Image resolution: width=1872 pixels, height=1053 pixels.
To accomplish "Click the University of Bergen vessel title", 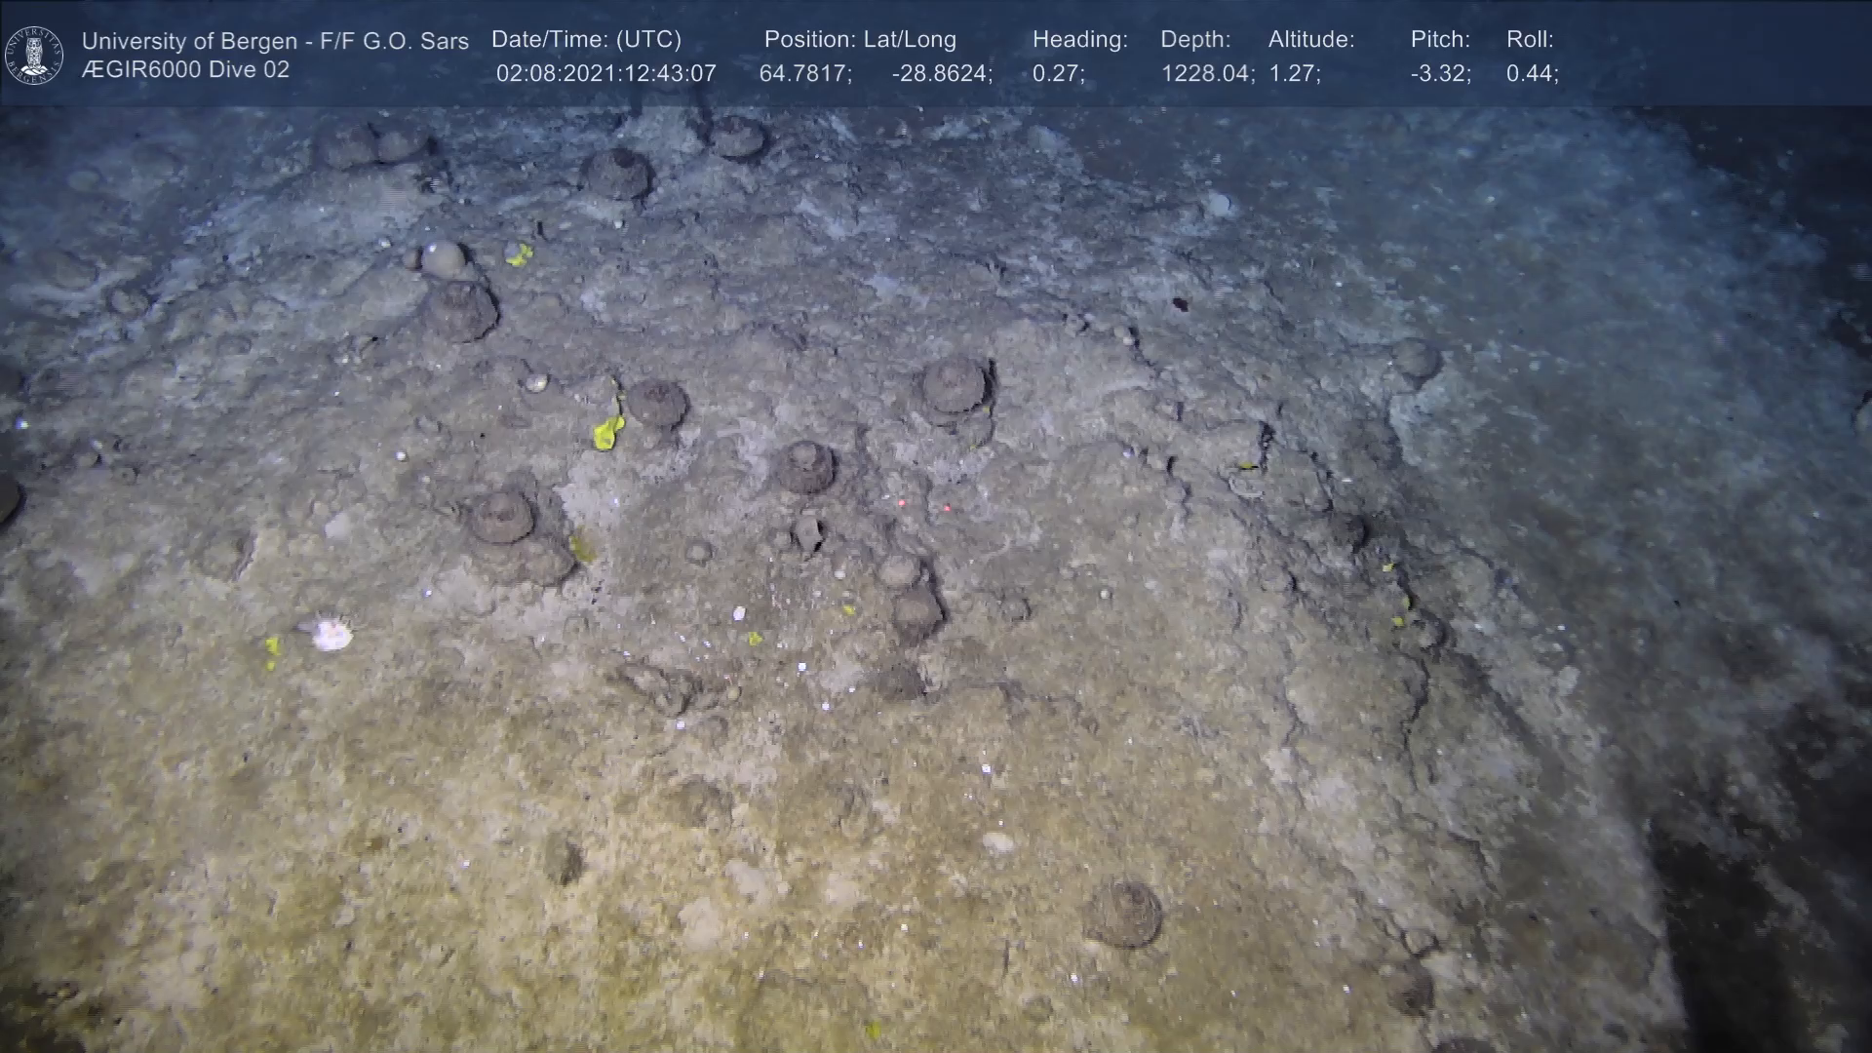I will point(275,41).
